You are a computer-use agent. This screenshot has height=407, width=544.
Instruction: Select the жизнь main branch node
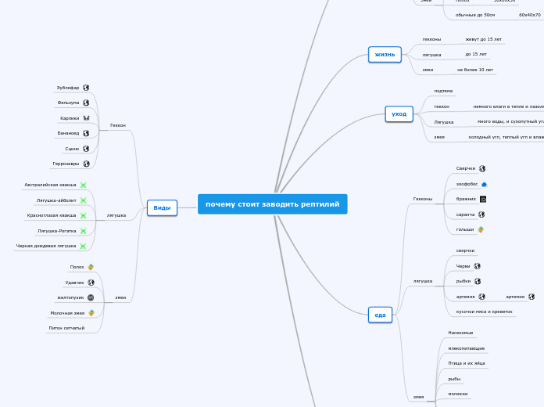click(385, 55)
